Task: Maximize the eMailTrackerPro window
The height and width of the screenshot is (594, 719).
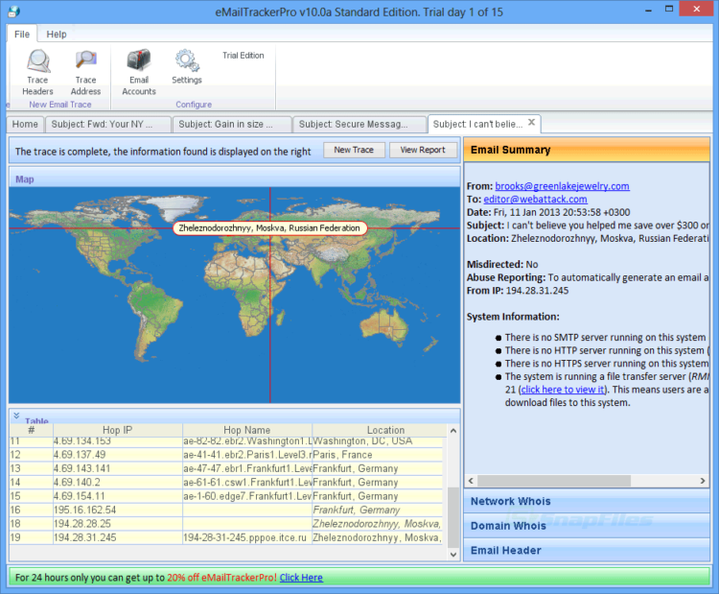Action: tap(669, 9)
